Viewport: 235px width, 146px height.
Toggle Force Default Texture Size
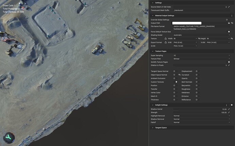click(229, 32)
